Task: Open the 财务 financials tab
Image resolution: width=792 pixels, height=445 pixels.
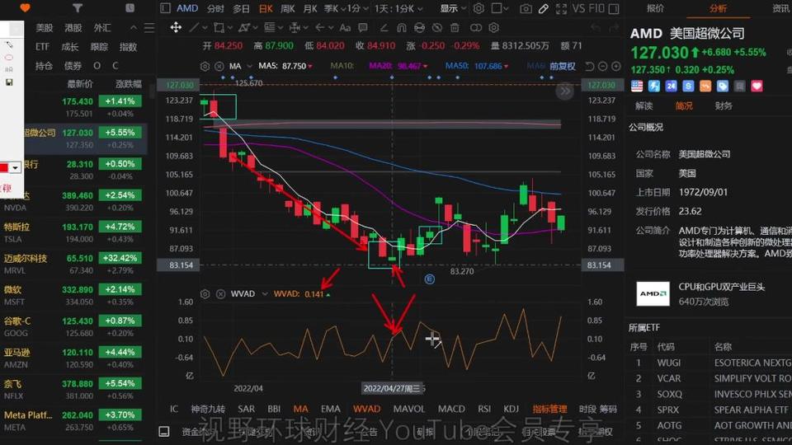Action: tap(724, 106)
